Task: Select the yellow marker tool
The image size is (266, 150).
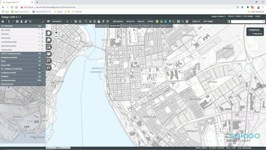Action: click(x=90, y=22)
